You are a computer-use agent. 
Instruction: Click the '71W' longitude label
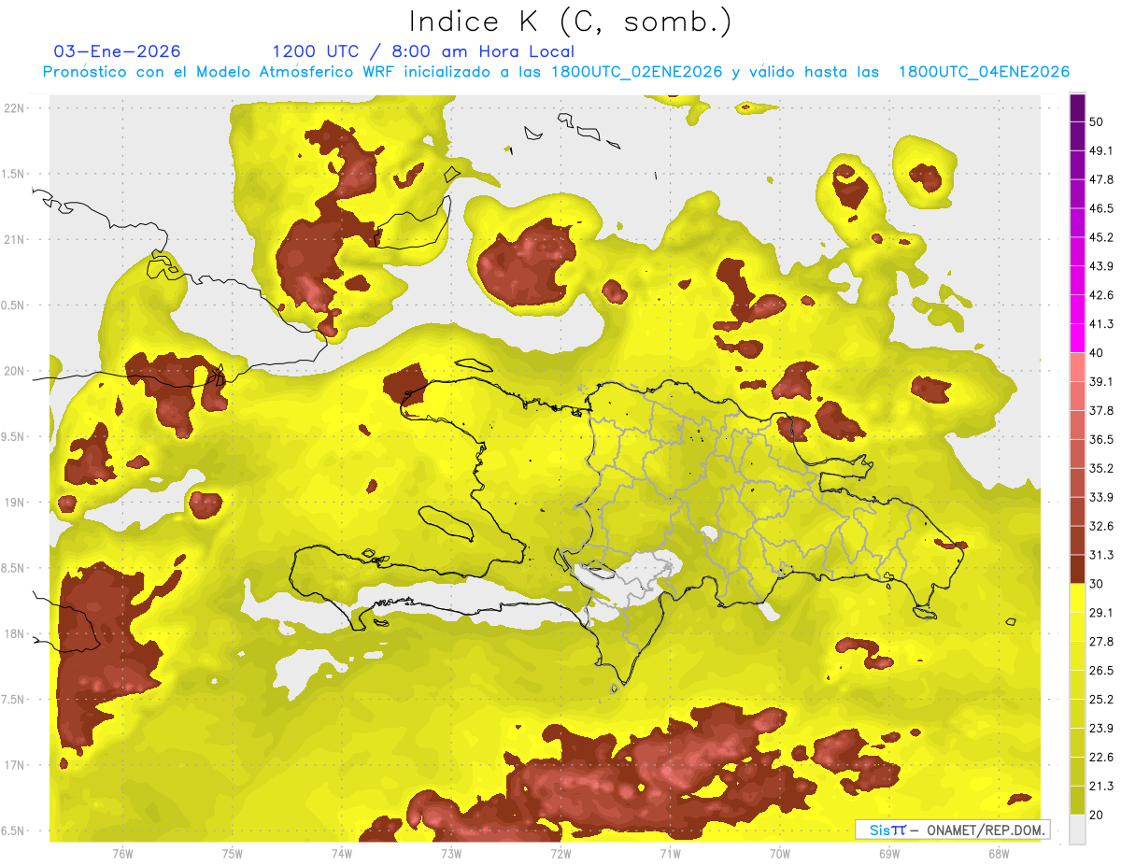(x=670, y=854)
